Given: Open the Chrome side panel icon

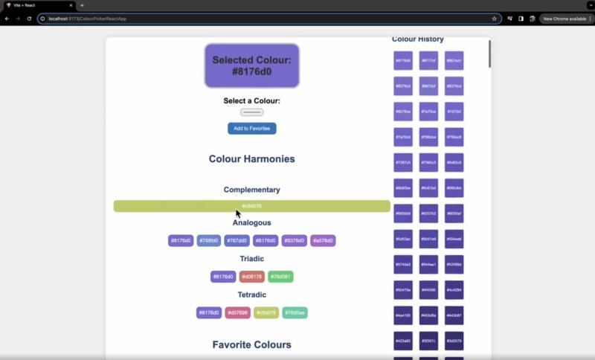Looking at the screenshot, I should click(x=521, y=19).
